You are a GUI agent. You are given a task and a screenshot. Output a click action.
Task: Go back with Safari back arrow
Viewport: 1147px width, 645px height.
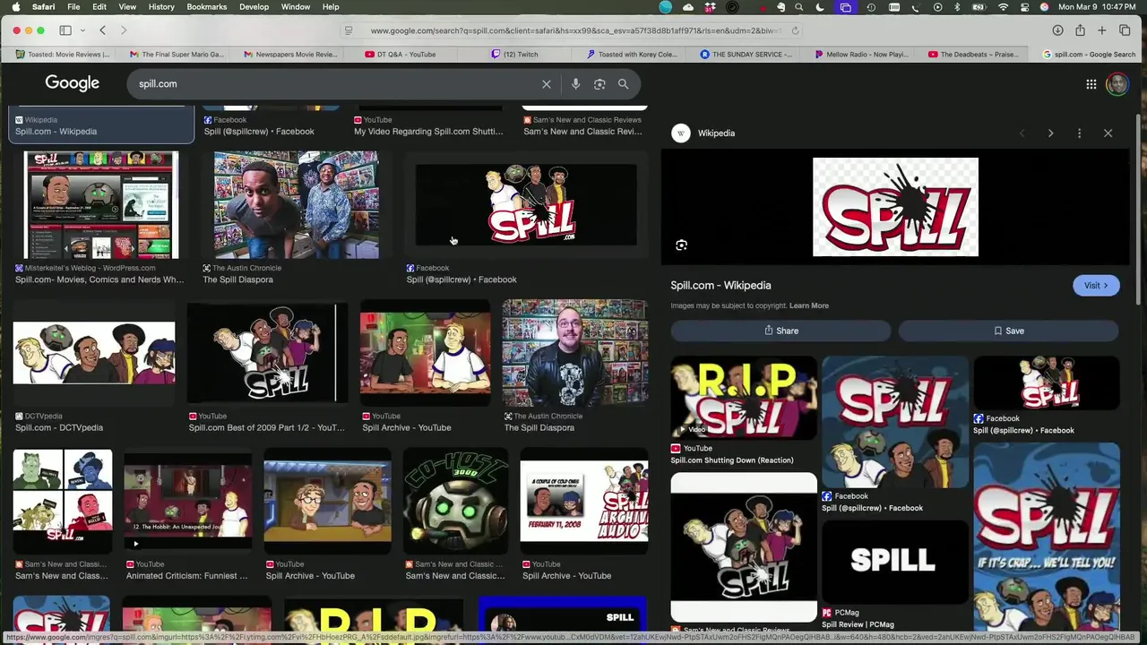click(x=102, y=30)
